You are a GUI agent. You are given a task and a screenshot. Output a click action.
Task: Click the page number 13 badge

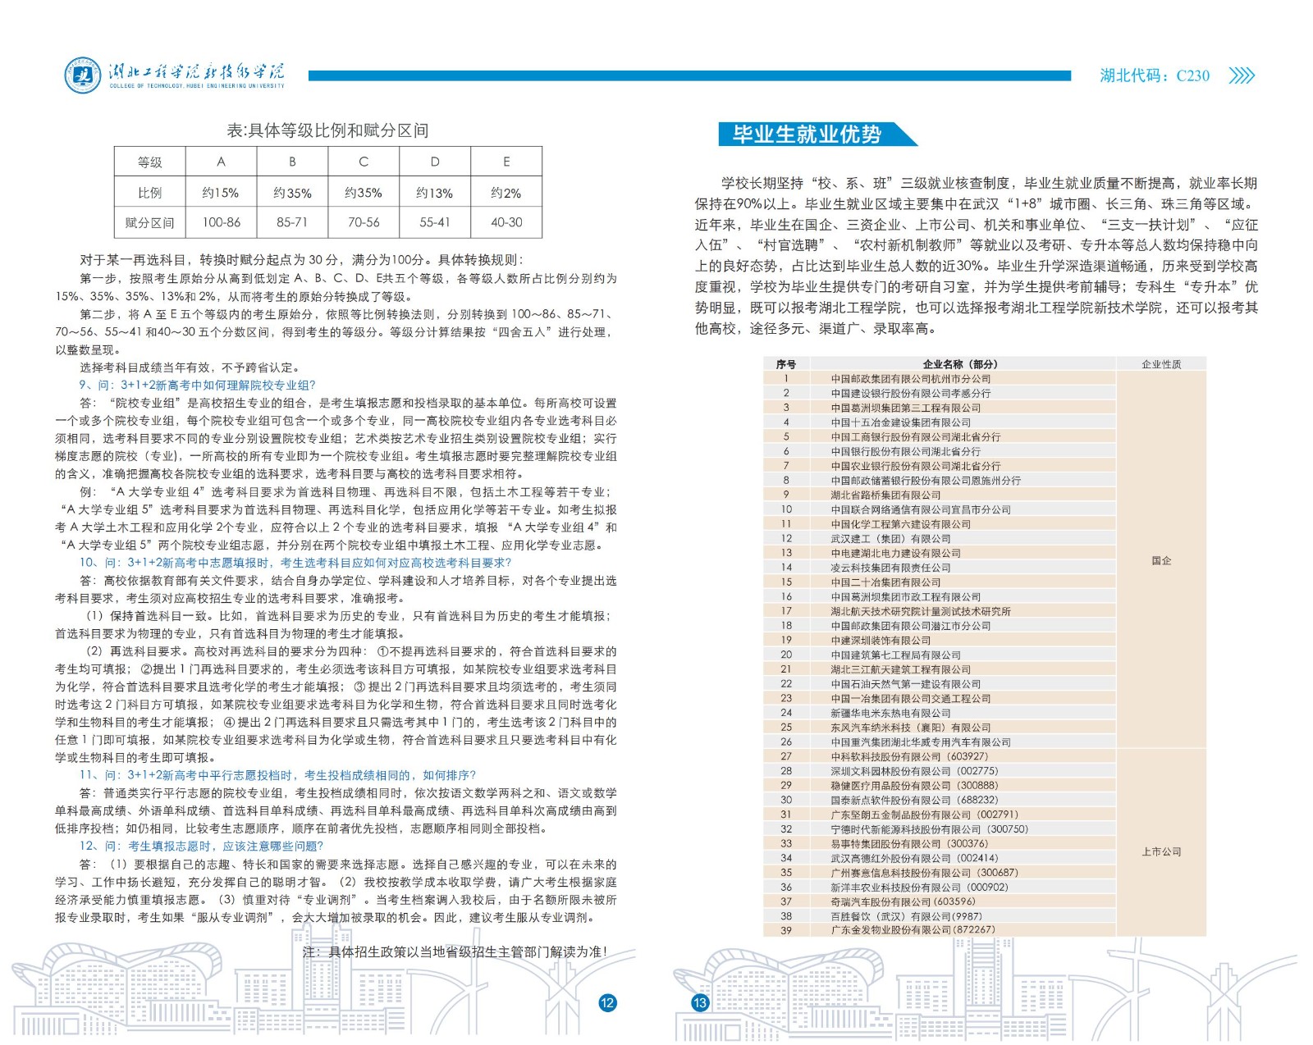(700, 1002)
